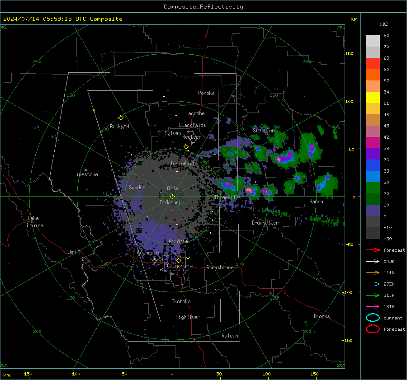Click the Limestone map label
This screenshot has width=407, height=380.
tap(85, 174)
